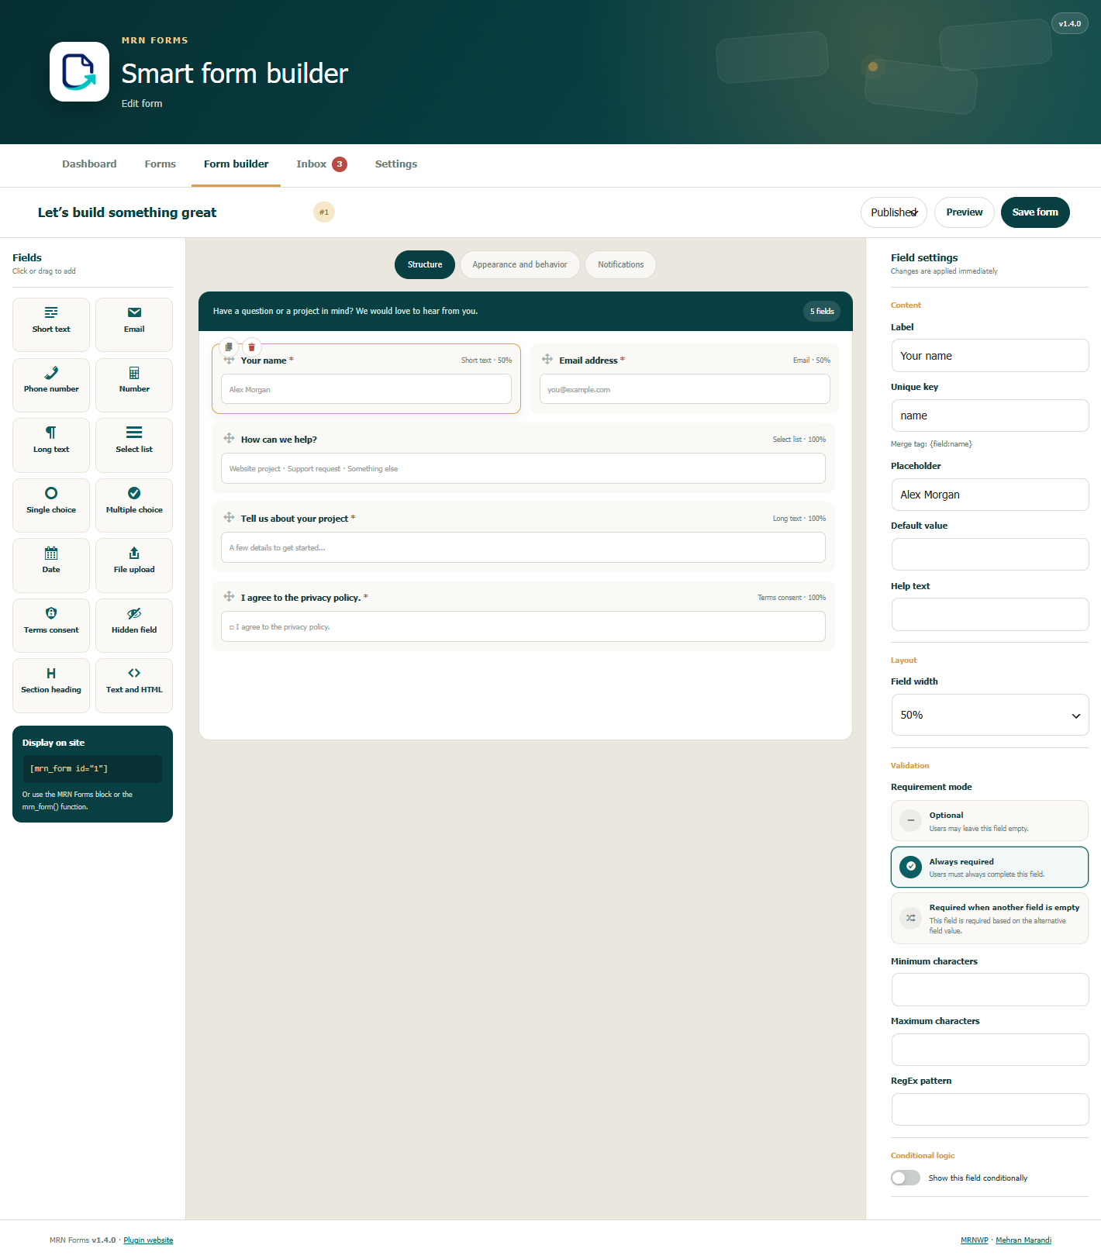Click the drag handle of Email address field
This screenshot has width=1101, height=1259.
coord(547,359)
